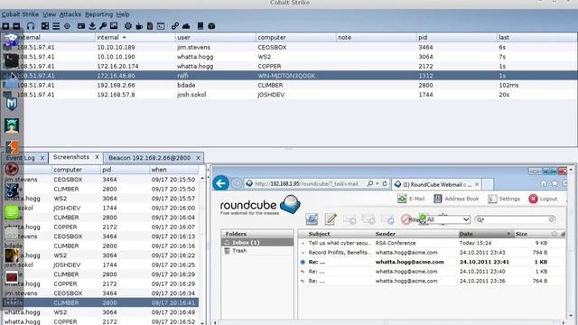The width and height of the screenshot is (578, 325).
Task: Click the book help toolbar icon
Action: 200,26
